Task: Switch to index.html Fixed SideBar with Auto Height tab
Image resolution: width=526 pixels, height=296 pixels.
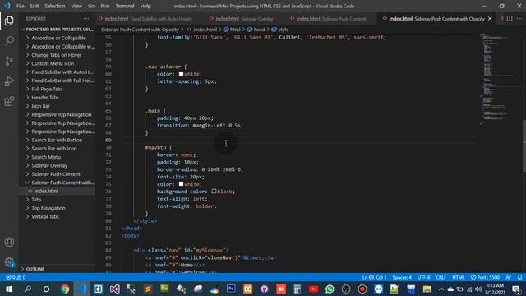Action: [x=146, y=19]
